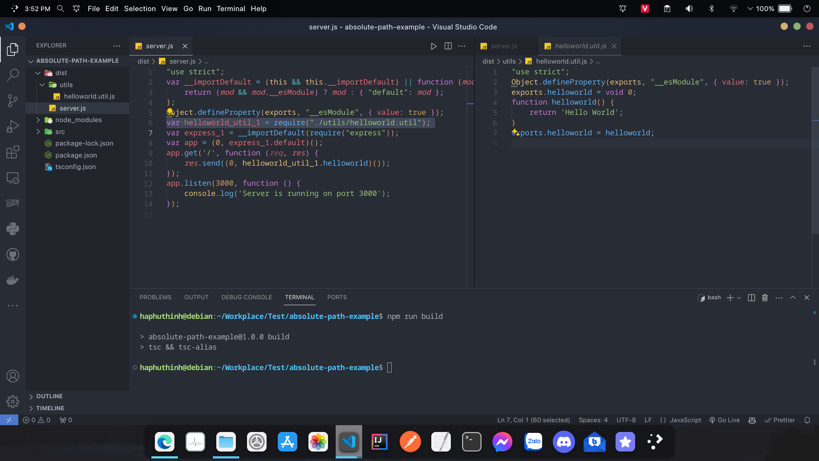Open more actions for left editor group
This screenshot has height=461, width=819.
462,46
